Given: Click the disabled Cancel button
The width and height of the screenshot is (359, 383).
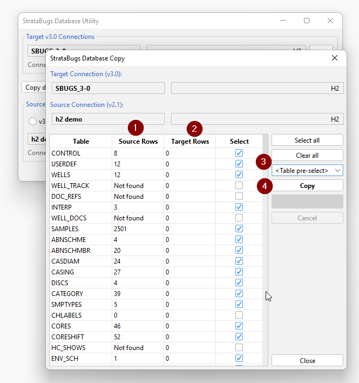Looking at the screenshot, I should (307, 218).
